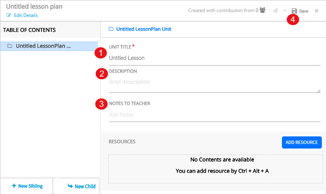This screenshot has width=326, height=194.
Task: Click the paper plane send icon
Action: 275,11
